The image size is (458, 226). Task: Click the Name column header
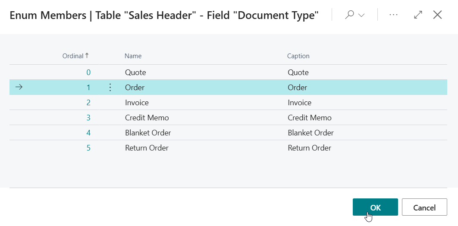133,56
